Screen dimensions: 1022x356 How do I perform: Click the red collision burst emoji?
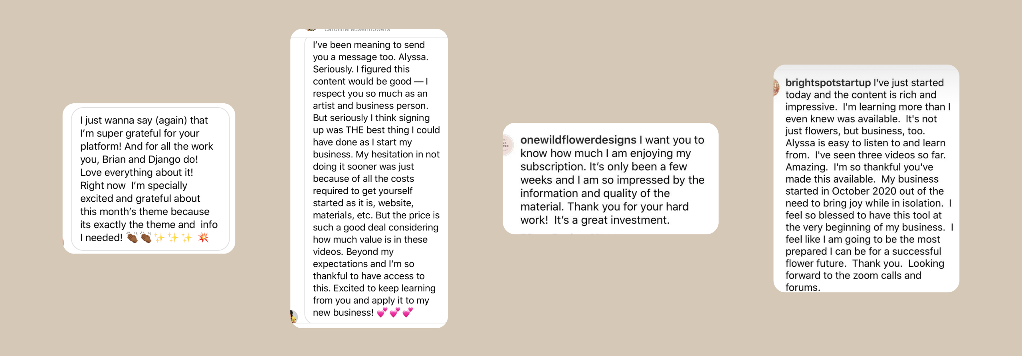[x=203, y=238]
